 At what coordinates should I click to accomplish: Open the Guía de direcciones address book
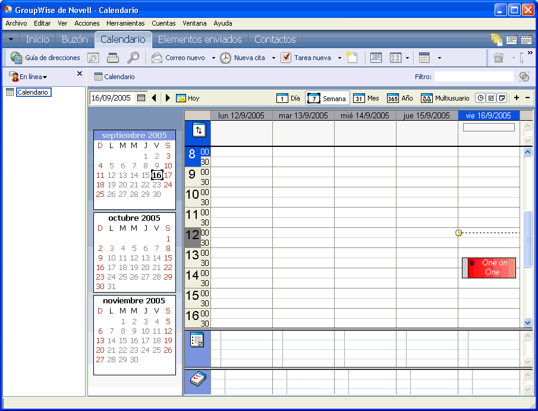[45, 58]
